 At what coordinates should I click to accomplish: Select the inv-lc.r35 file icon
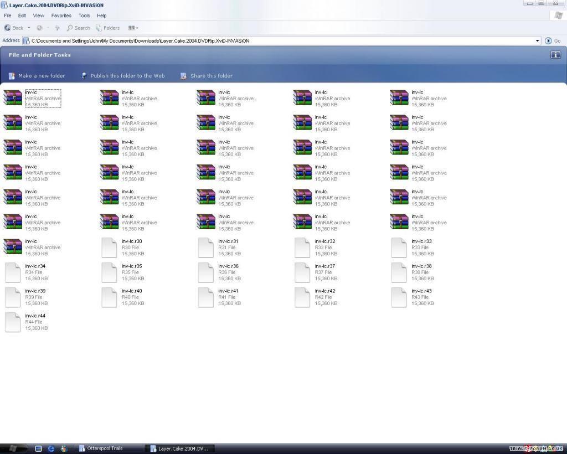tap(109, 272)
